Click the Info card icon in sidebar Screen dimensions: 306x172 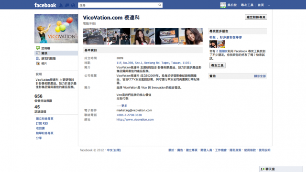(x=38, y=53)
